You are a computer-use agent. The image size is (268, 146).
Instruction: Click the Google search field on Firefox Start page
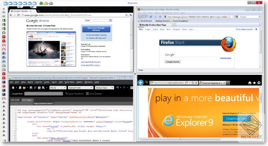(192, 58)
